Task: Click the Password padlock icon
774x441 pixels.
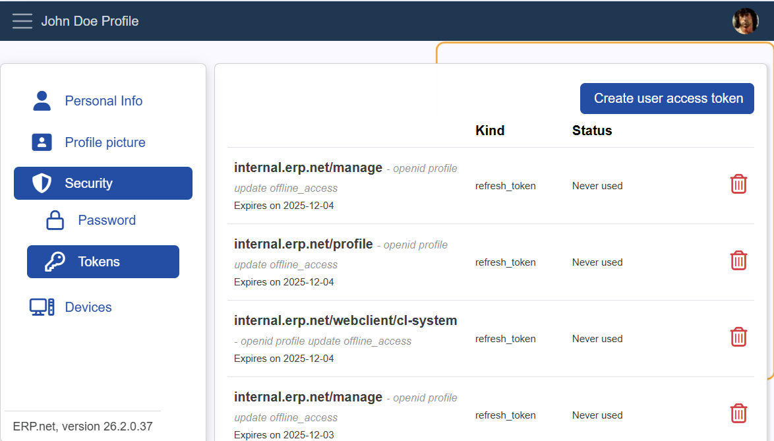Action: [x=55, y=220]
